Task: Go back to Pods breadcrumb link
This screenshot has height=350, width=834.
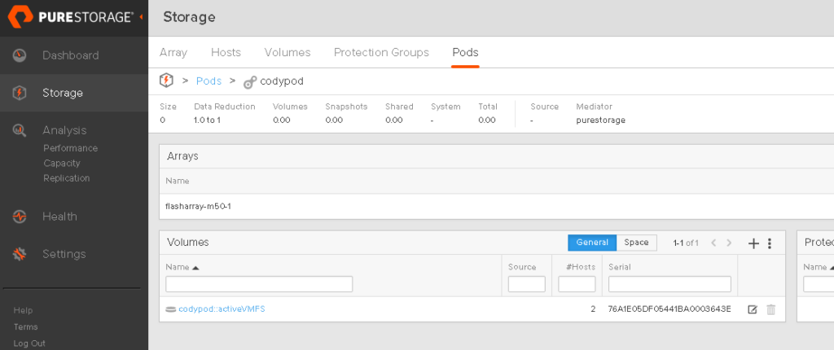Action: (209, 81)
